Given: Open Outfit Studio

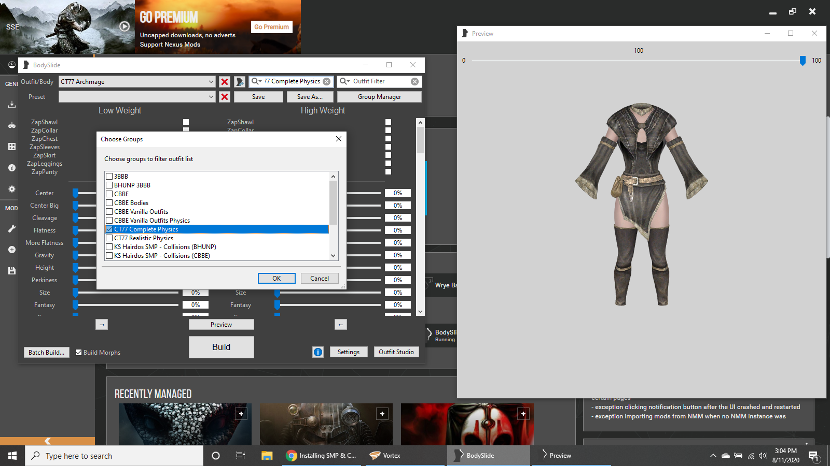Looking at the screenshot, I should click(x=396, y=352).
